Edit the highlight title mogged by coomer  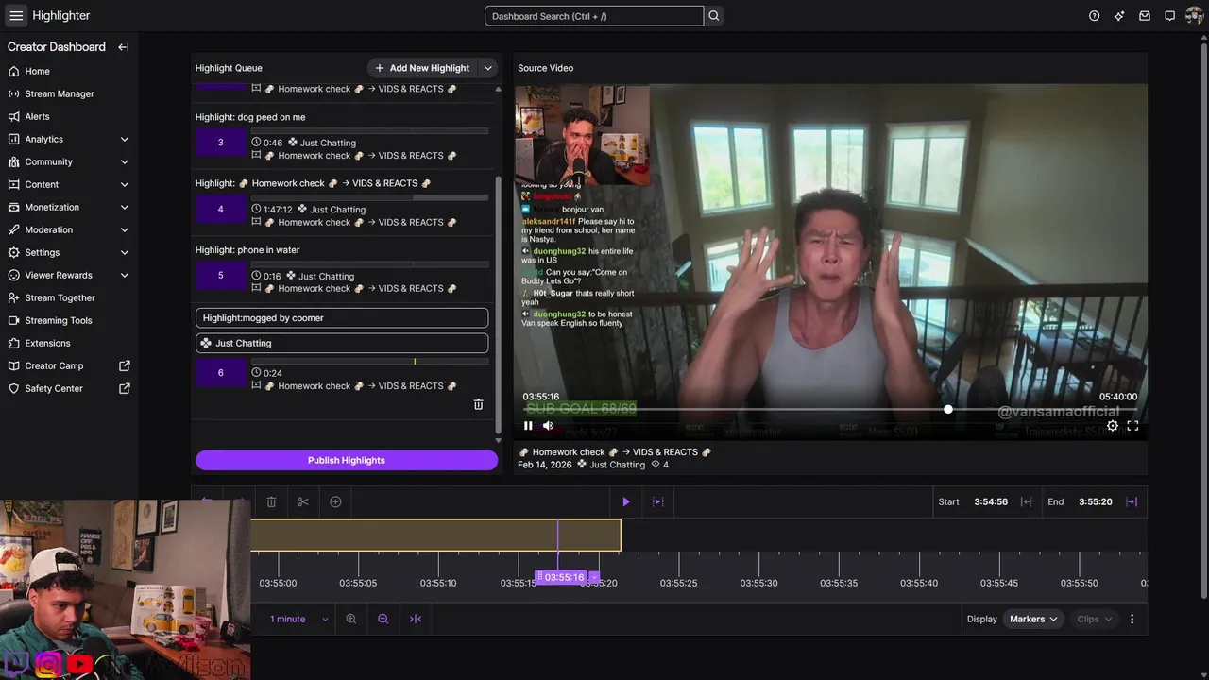coord(342,318)
